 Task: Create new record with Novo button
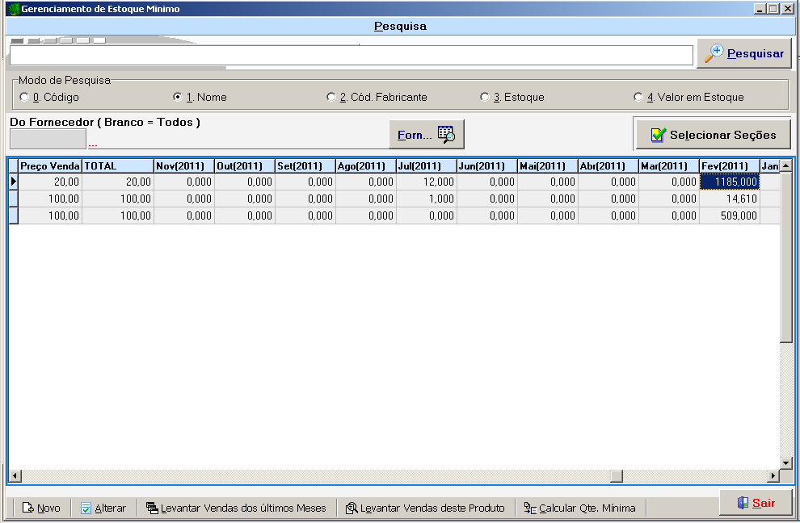[40, 508]
